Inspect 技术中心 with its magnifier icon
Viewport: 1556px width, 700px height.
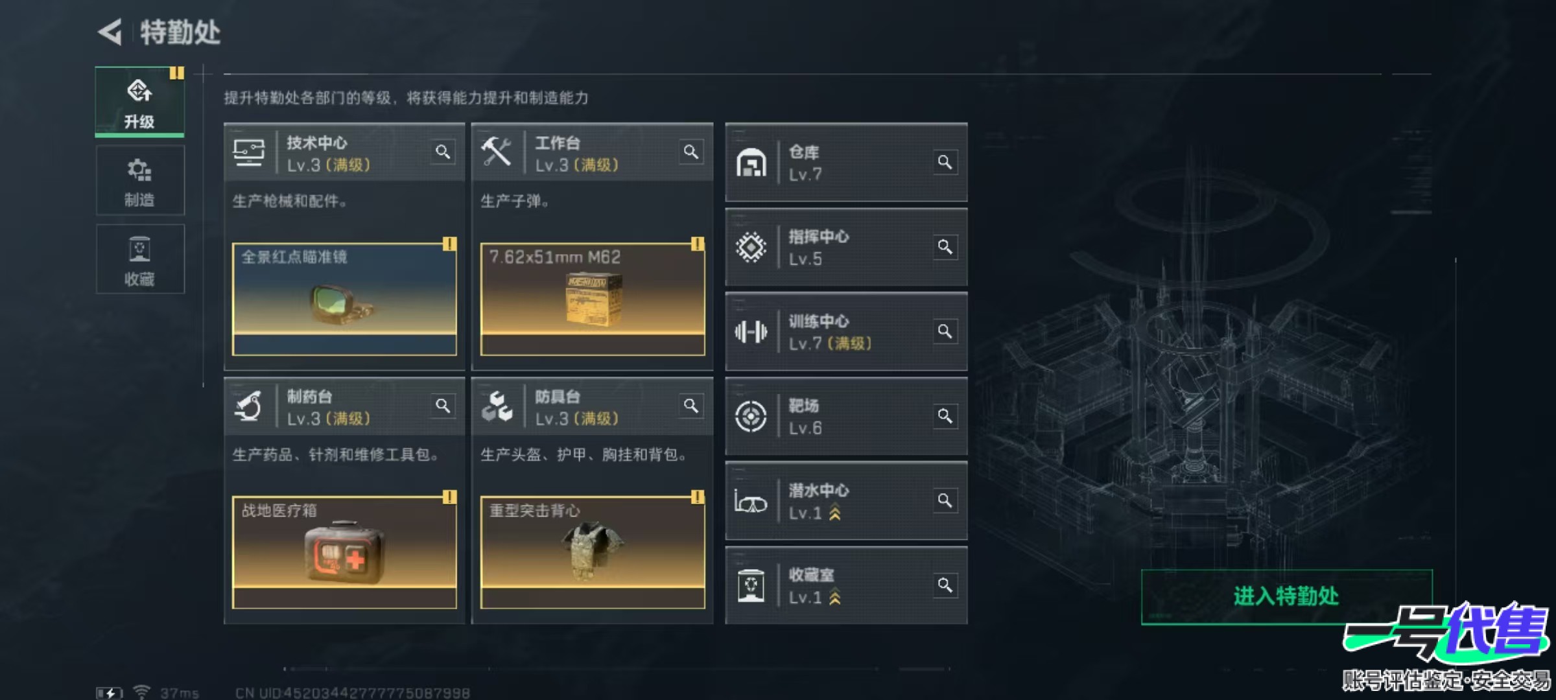point(443,152)
